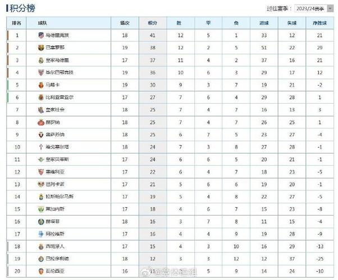Click the Girona (赫罗纳) crest icon

41,123
